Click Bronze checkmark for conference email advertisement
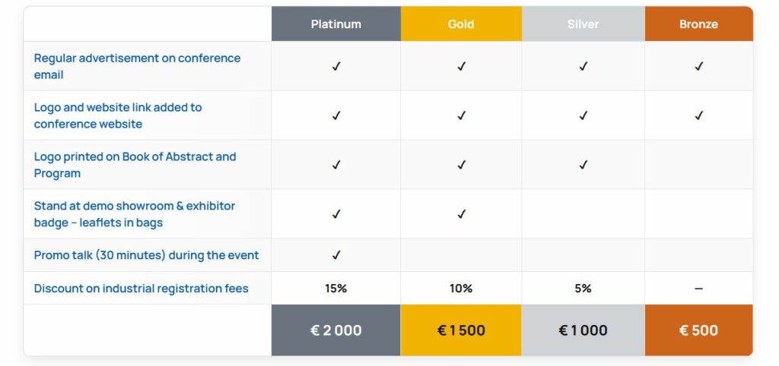779x366 pixels. point(698,66)
